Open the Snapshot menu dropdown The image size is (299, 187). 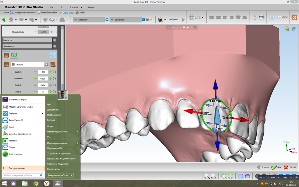point(82,7)
